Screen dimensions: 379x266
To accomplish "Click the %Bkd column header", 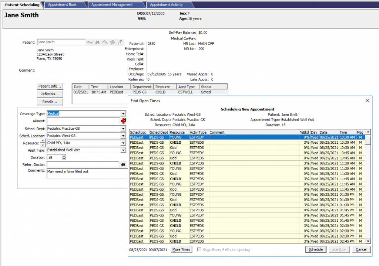I will click(305, 132).
